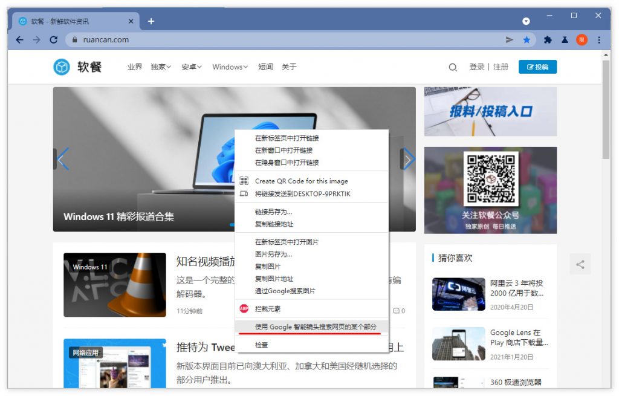
Task: Open the Chrome three-dot menu
Action: 599,40
